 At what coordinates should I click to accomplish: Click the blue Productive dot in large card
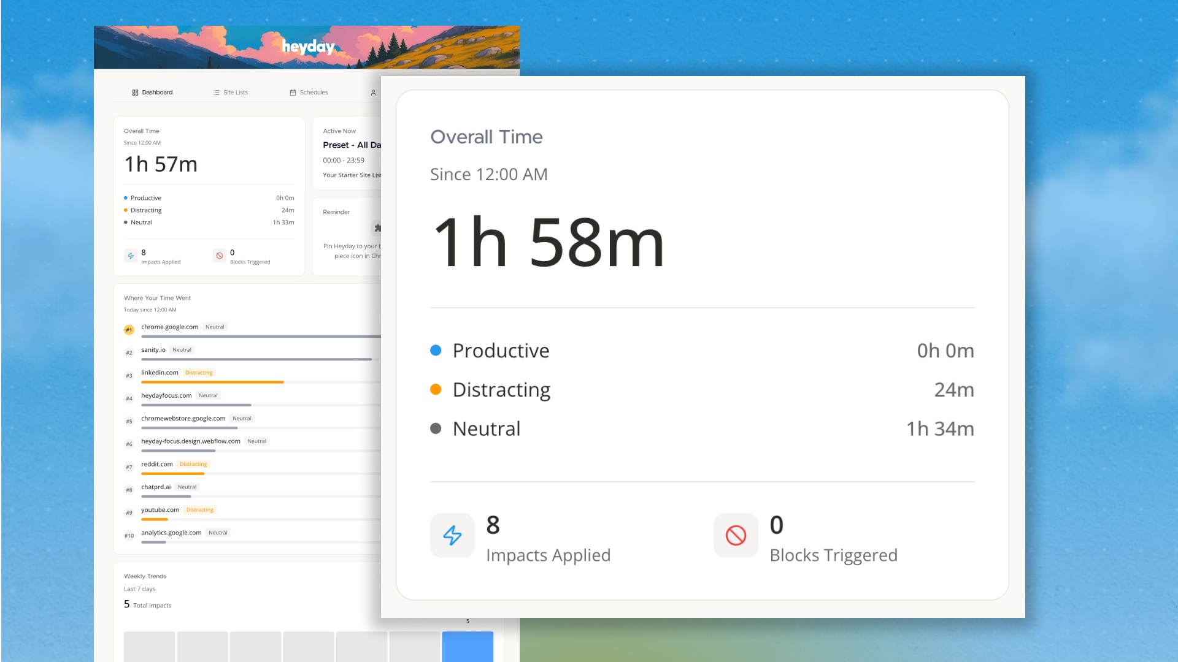coord(436,351)
